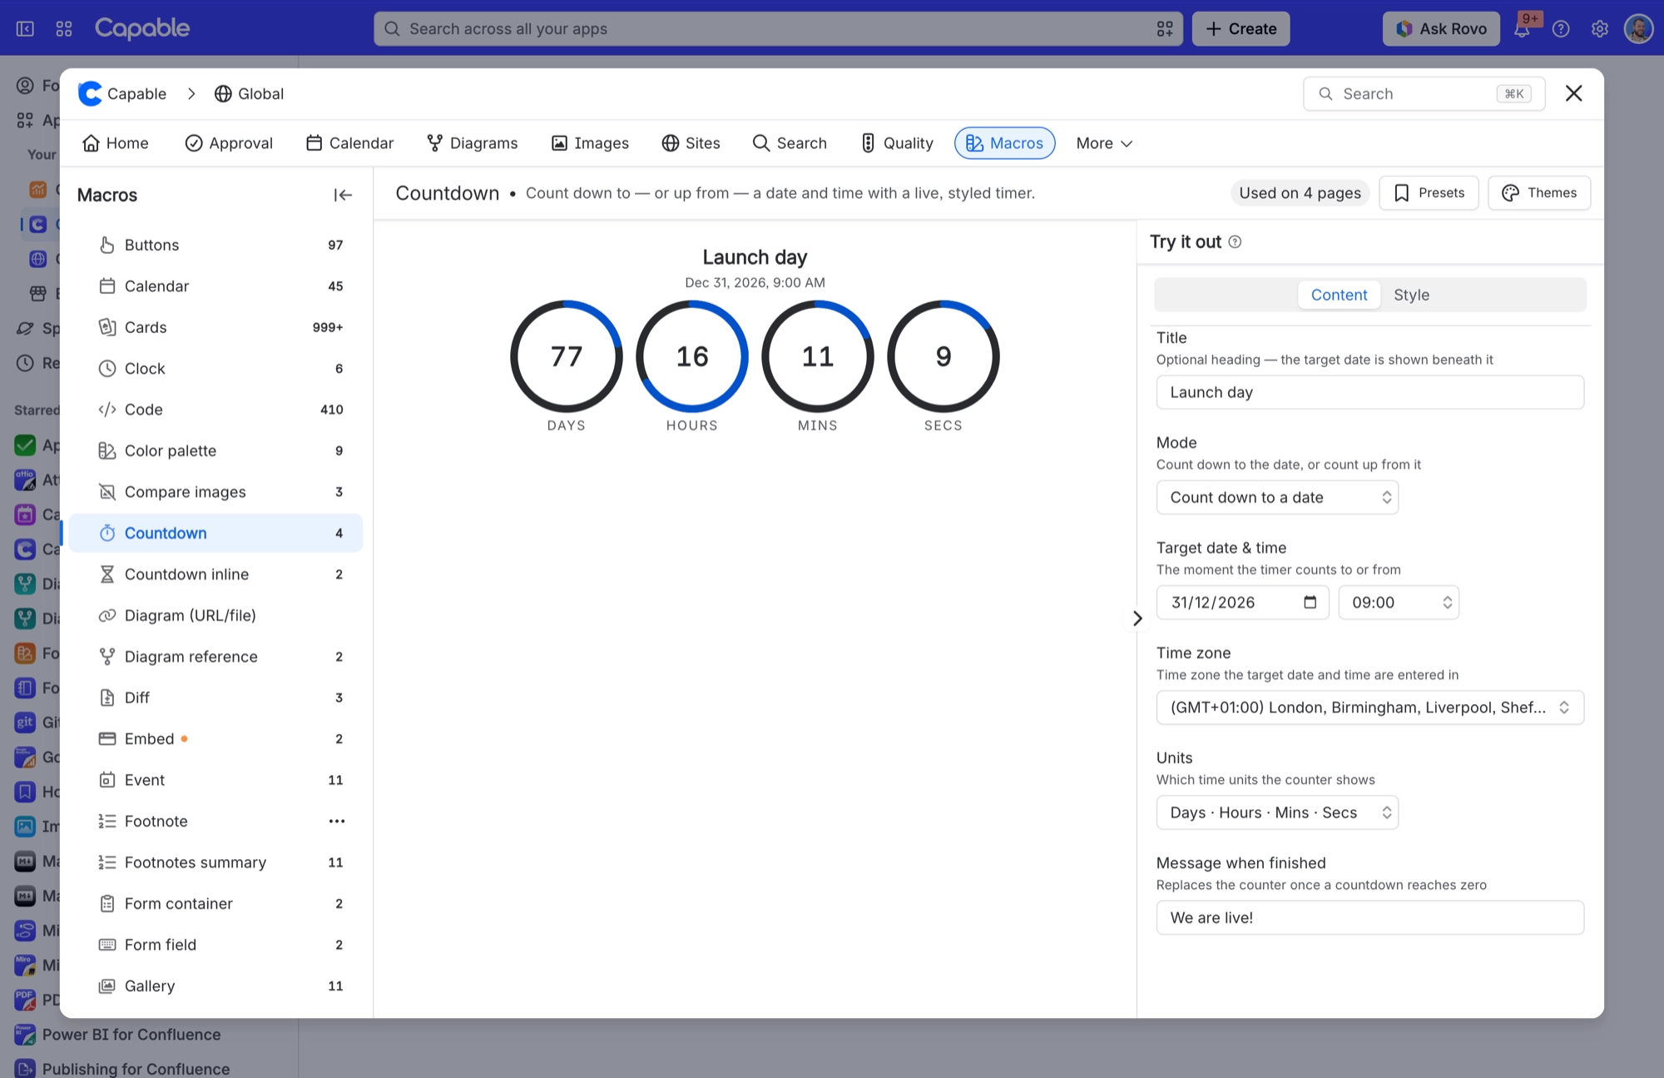1664x1078 pixels.
Task: Open the settings gear in top bar
Action: pyautogui.click(x=1599, y=29)
